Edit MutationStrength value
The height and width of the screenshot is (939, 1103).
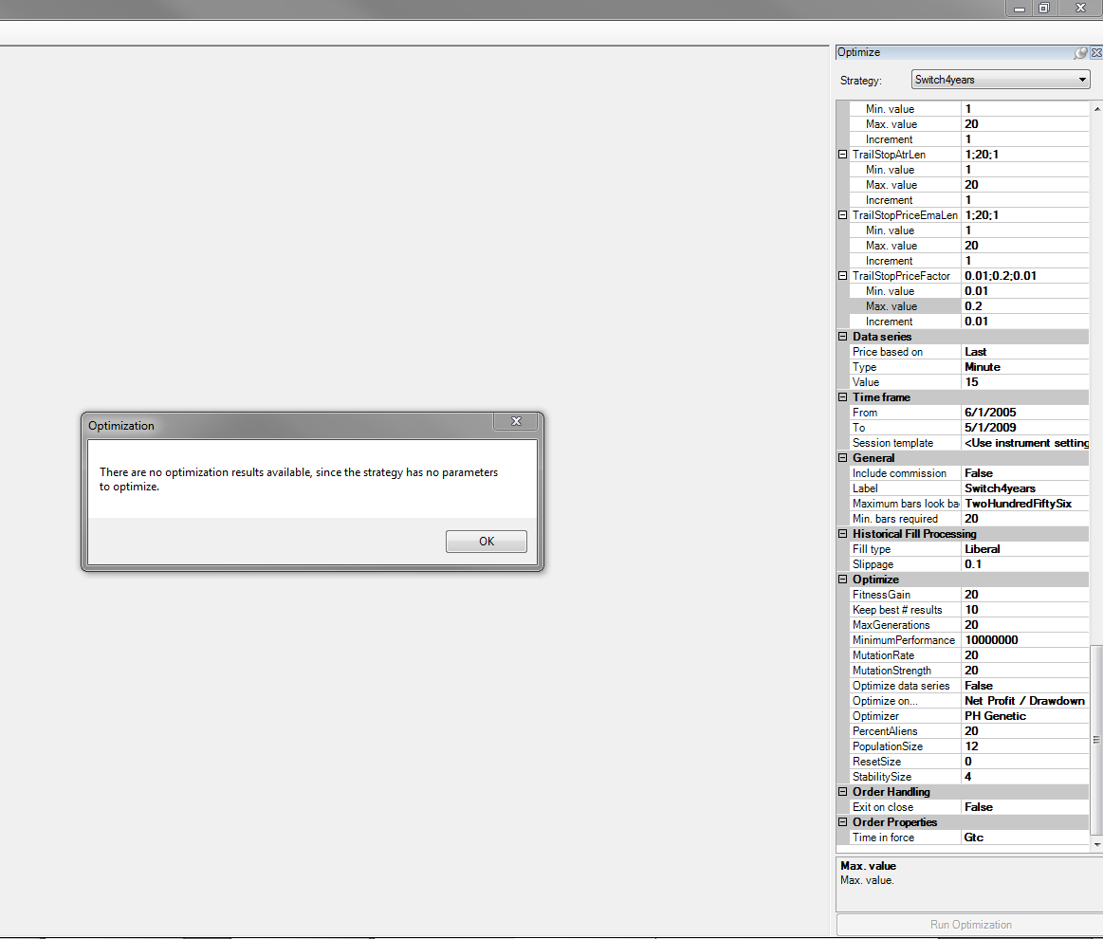point(1025,671)
